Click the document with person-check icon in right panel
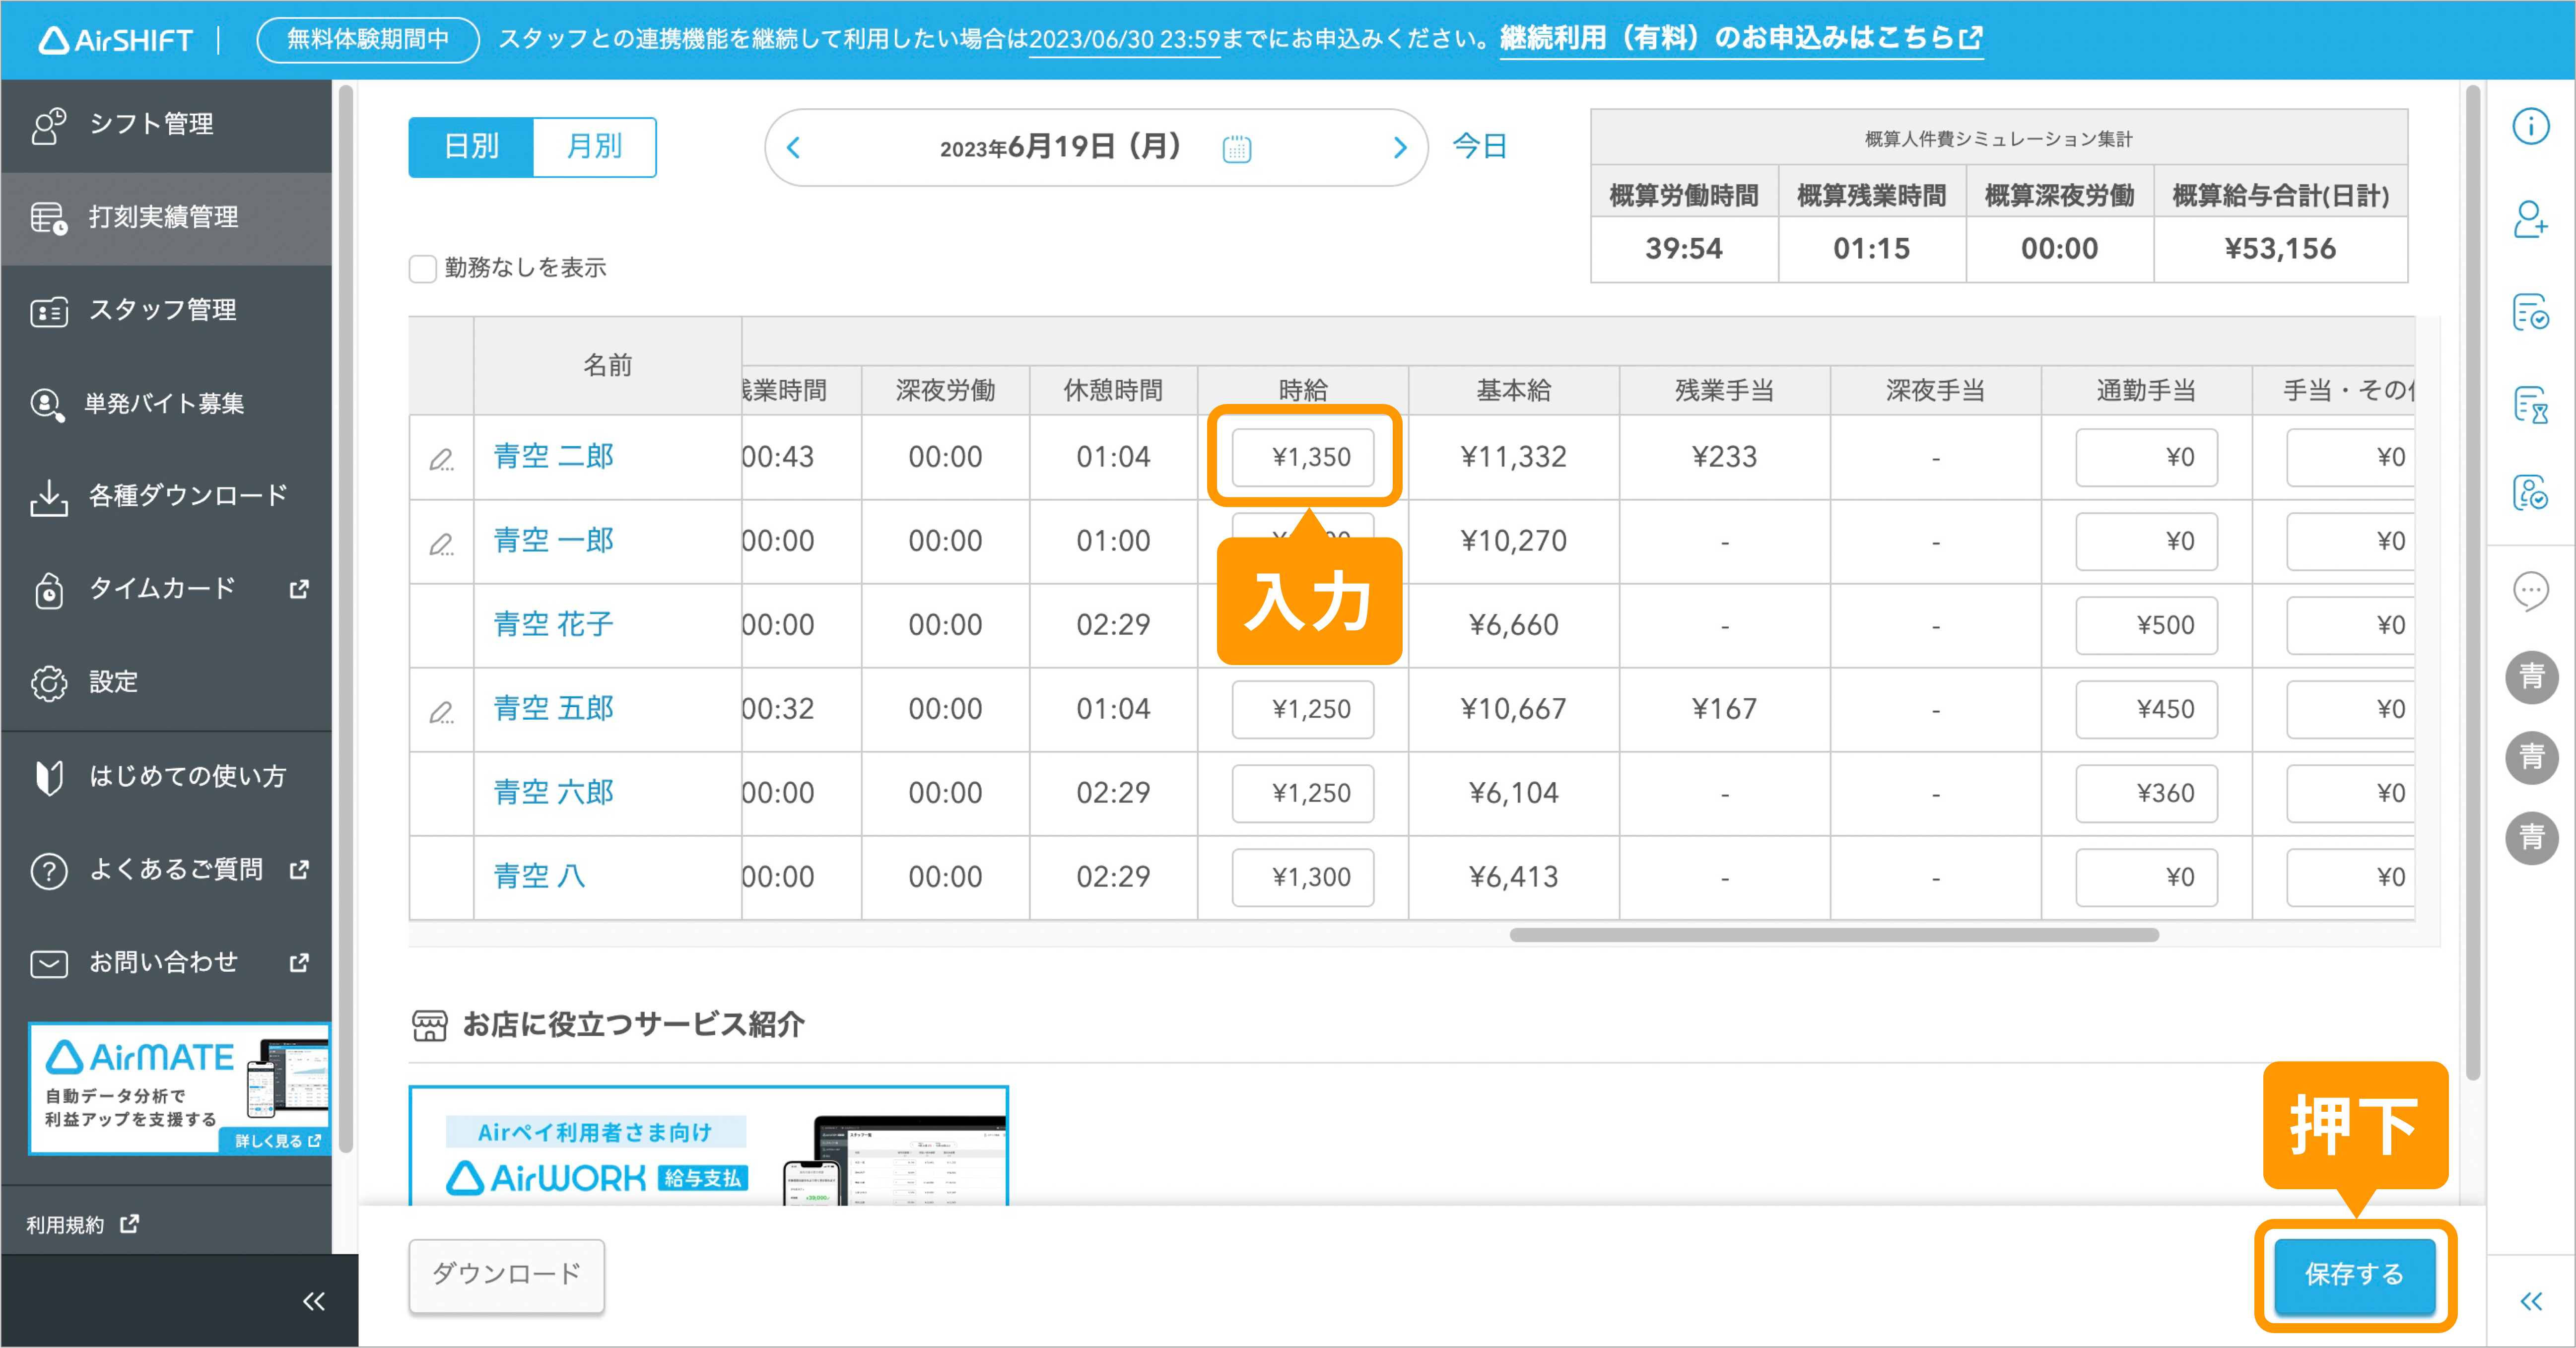 (2531, 493)
